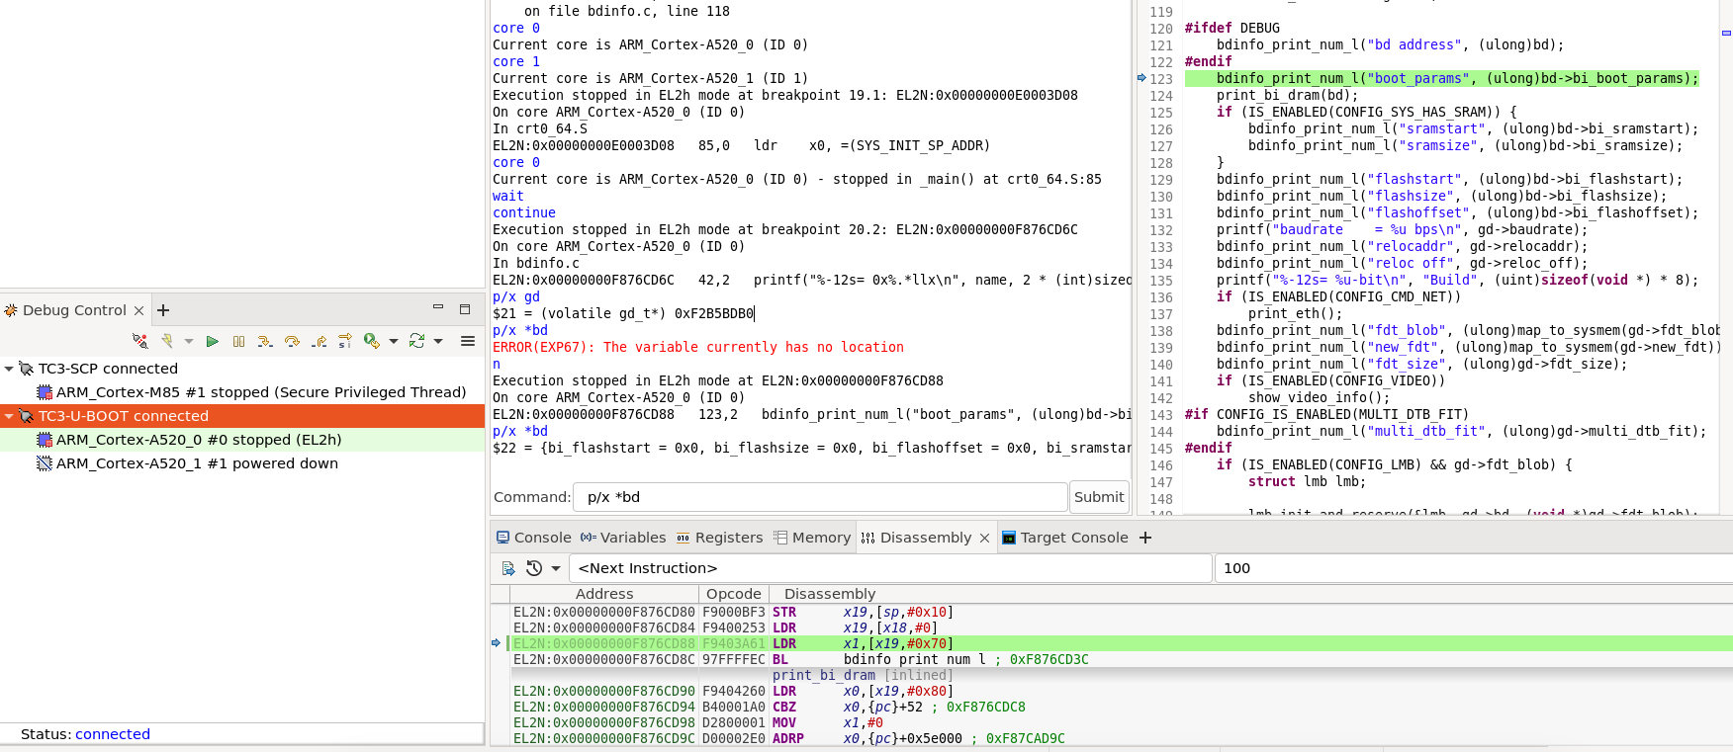This screenshot has width=1733, height=752.
Task: Click the Interrupt pause icon
Action: pyautogui.click(x=238, y=342)
